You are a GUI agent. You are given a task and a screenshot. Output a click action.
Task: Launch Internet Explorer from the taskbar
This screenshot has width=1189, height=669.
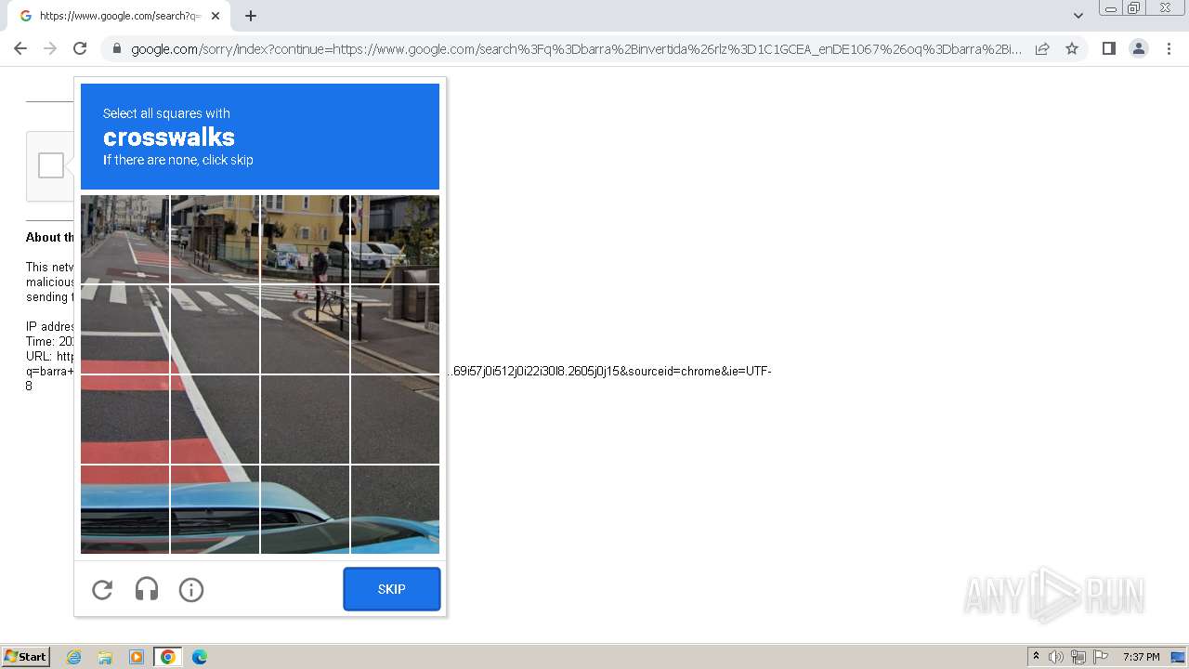(74, 657)
